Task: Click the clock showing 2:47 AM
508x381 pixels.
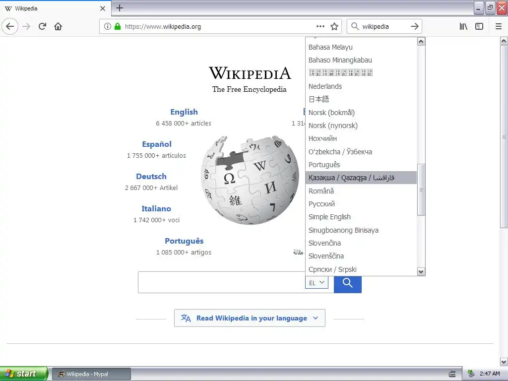Action: tap(490, 374)
